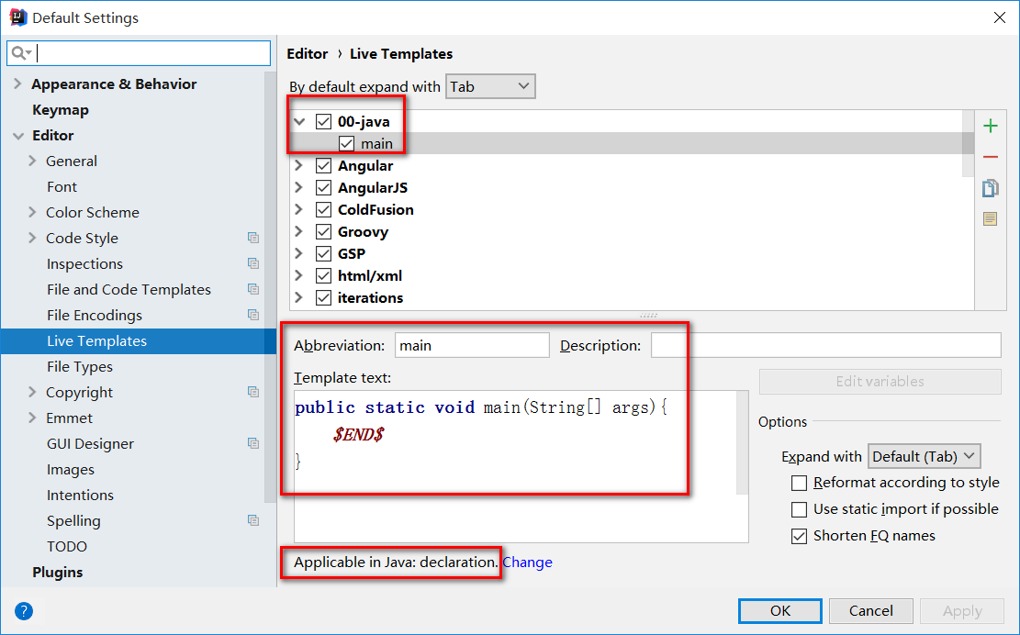Enable Reformat according to style
Viewport: 1020px width, 635px height.
(x=799, y=483)
